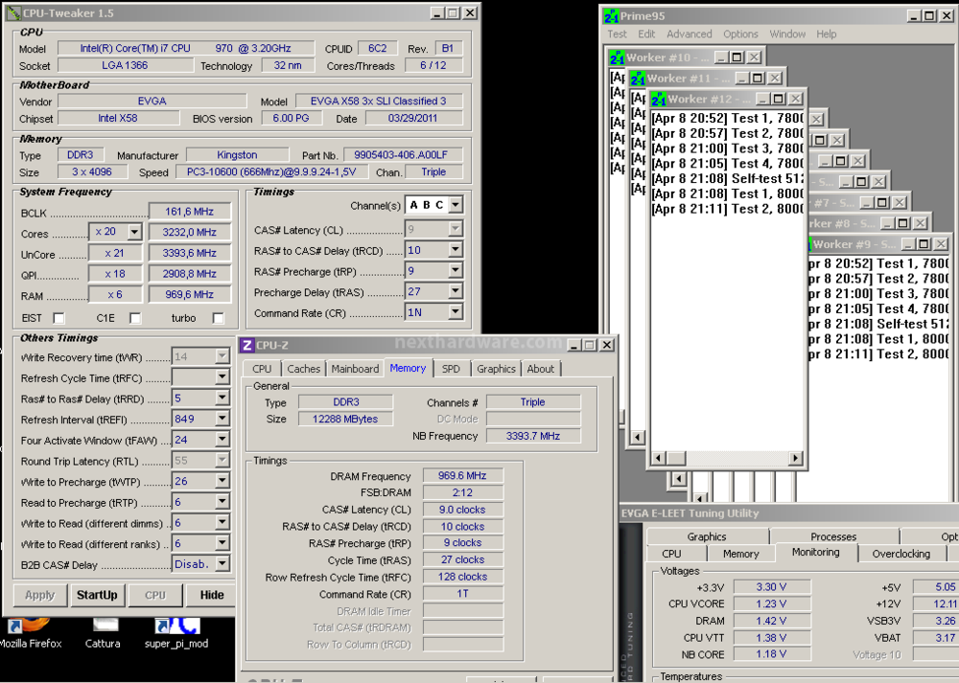Viewport: 959px width, 683px height.
Task: Open the Overclocking tab in EVGA E-LEET
Action: (901, 554)
